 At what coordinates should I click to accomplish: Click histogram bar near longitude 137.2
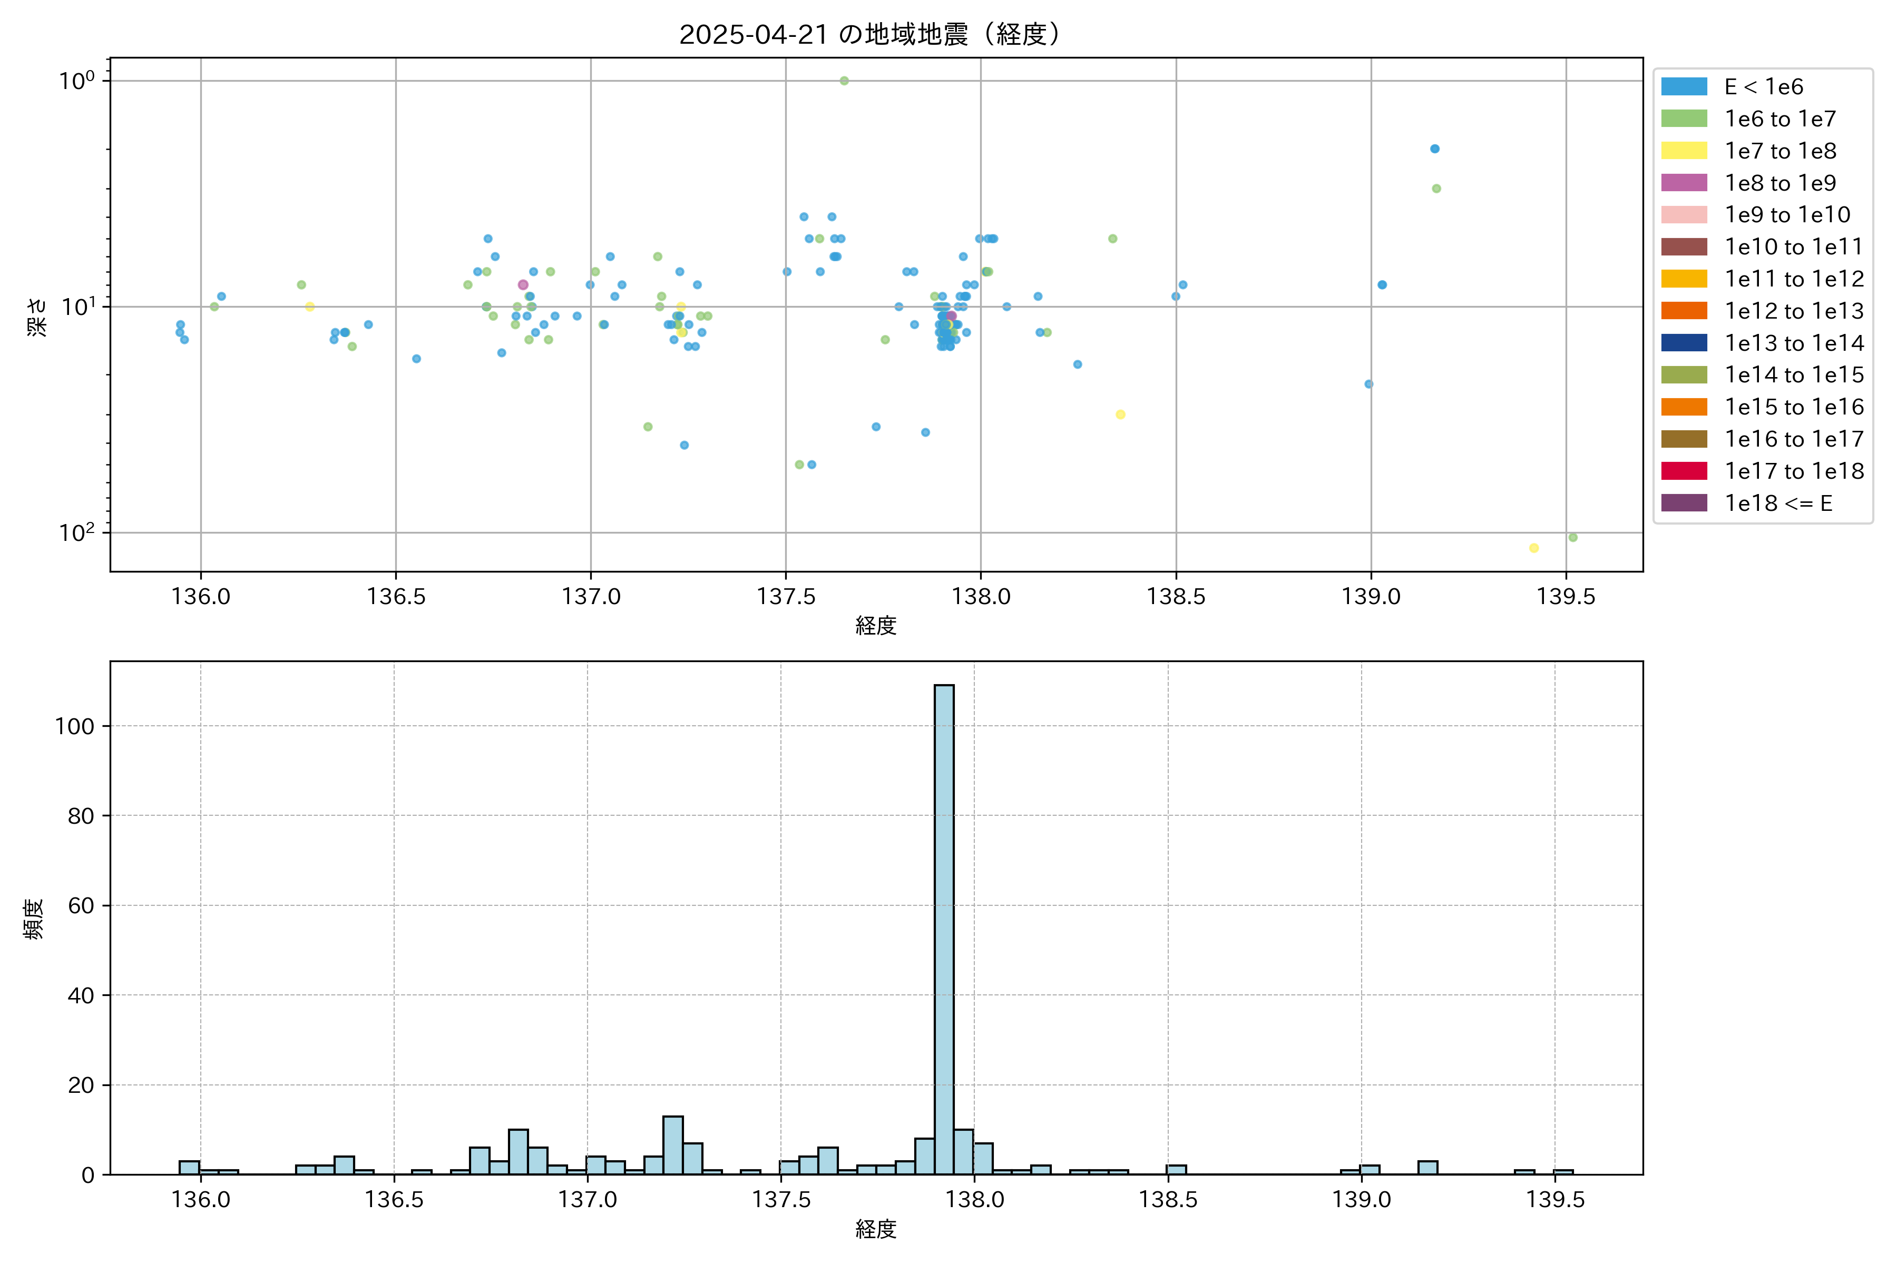pyautogui.click(x=673, y=1144)
